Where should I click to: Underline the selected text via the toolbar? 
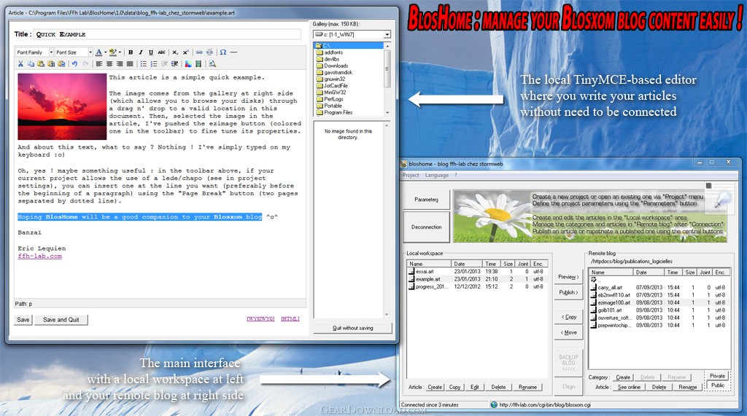151,52
